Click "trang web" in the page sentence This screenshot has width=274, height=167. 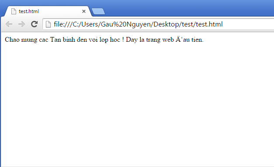click(160, 40)
